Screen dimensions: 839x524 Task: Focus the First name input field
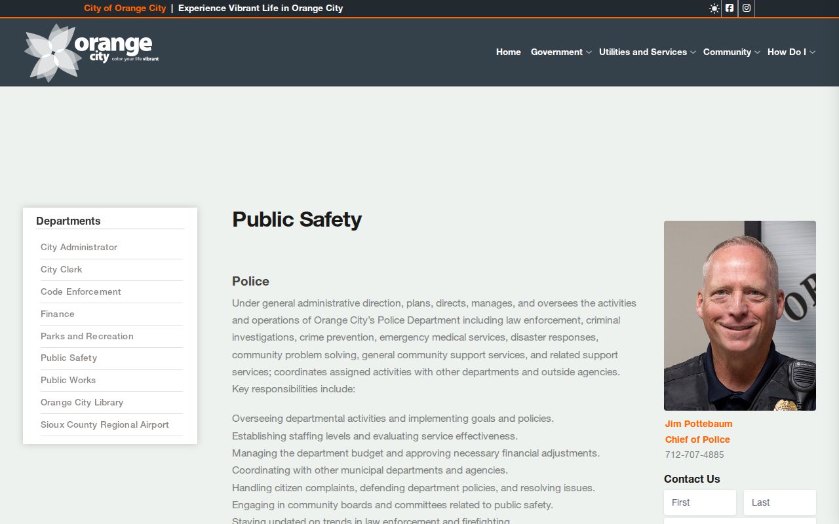[700, 502]
